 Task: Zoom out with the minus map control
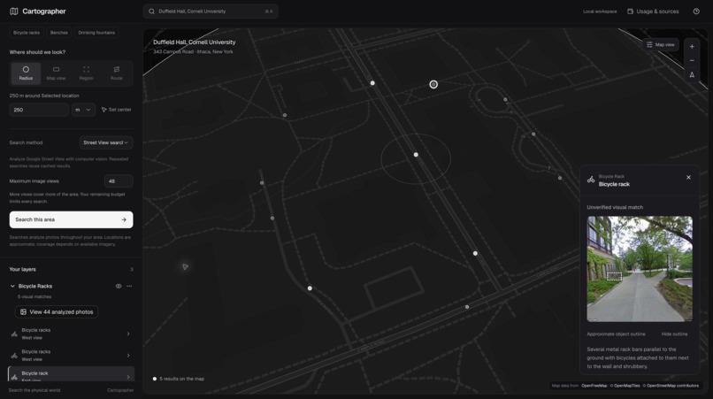tap(692, 60)
